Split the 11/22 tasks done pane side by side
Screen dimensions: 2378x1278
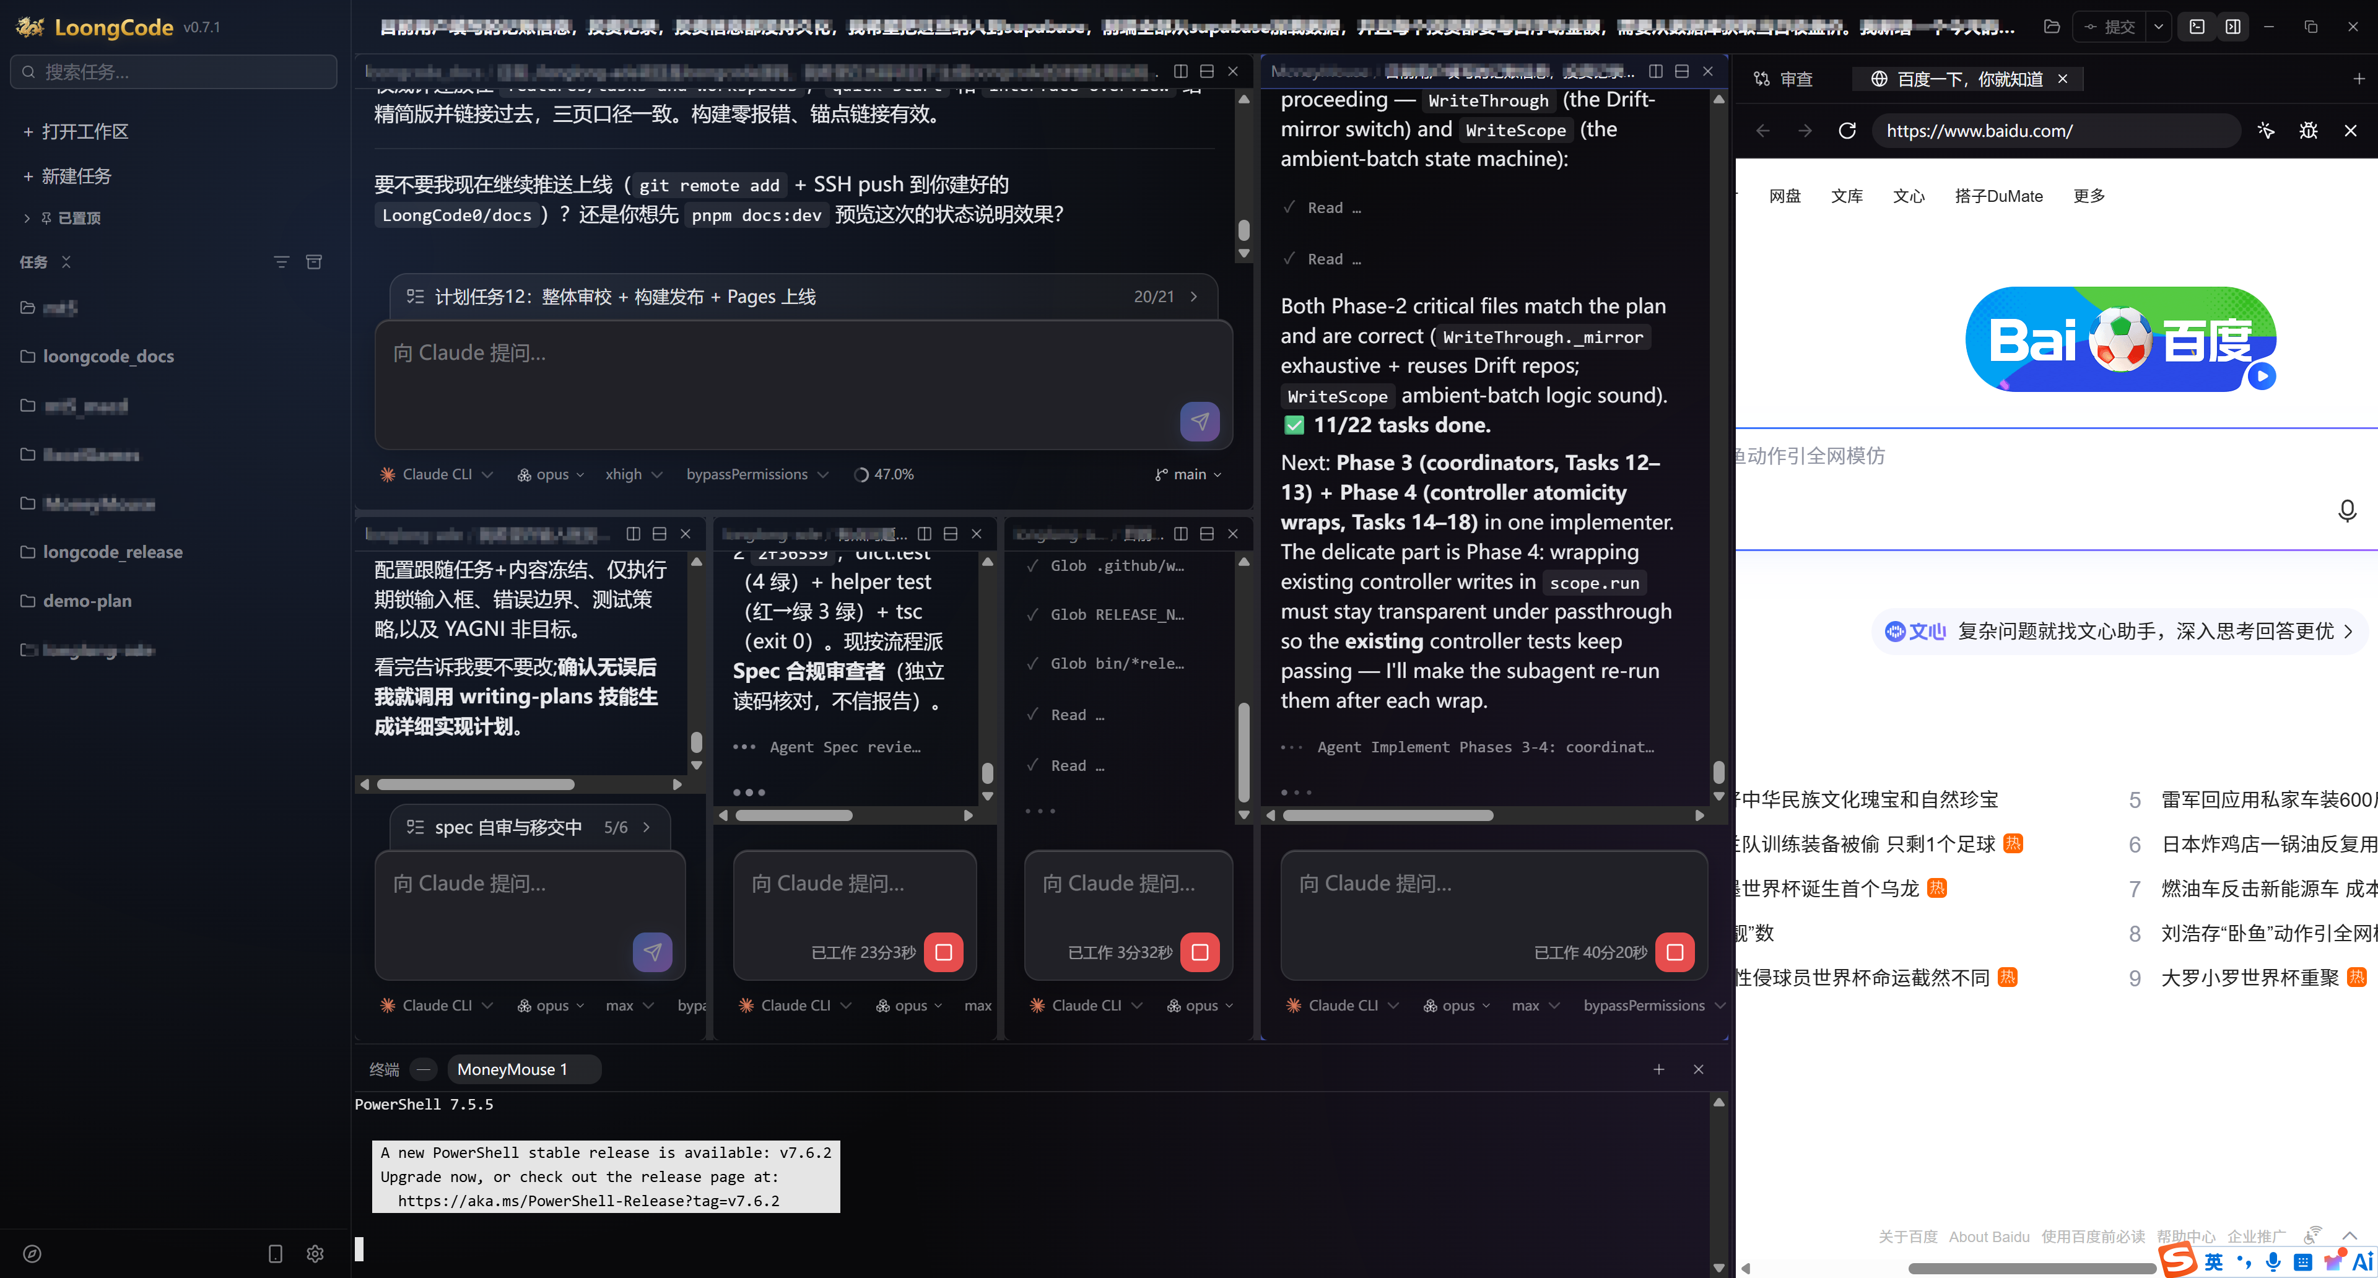click(1655, 71)
